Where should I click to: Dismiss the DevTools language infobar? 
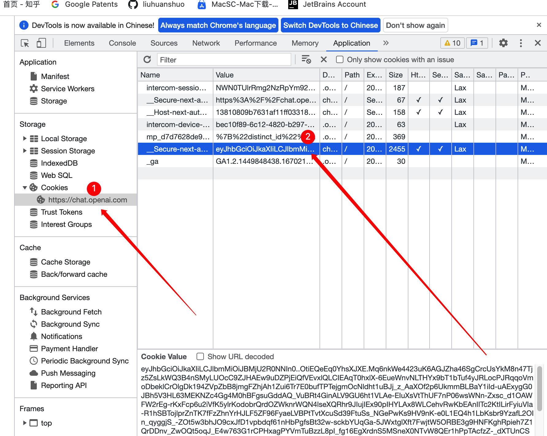[x=539, y=25]
